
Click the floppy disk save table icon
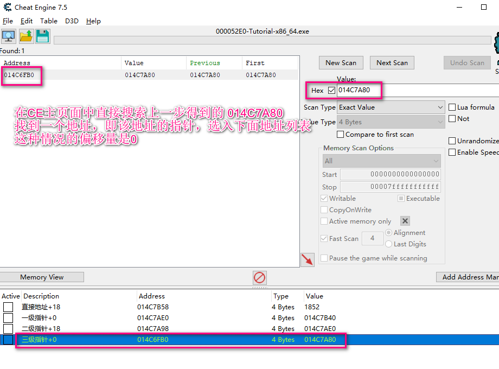pyautogui.click(x=43, y=36)
